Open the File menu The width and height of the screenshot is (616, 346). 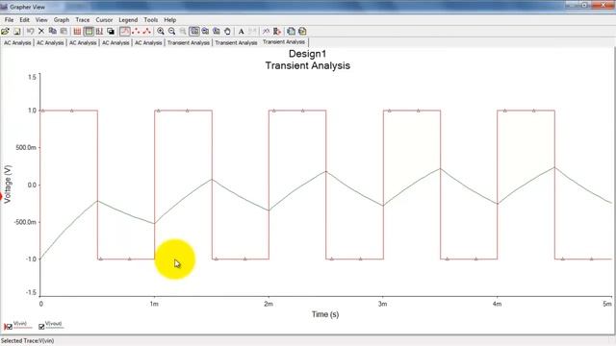[9, 19]
